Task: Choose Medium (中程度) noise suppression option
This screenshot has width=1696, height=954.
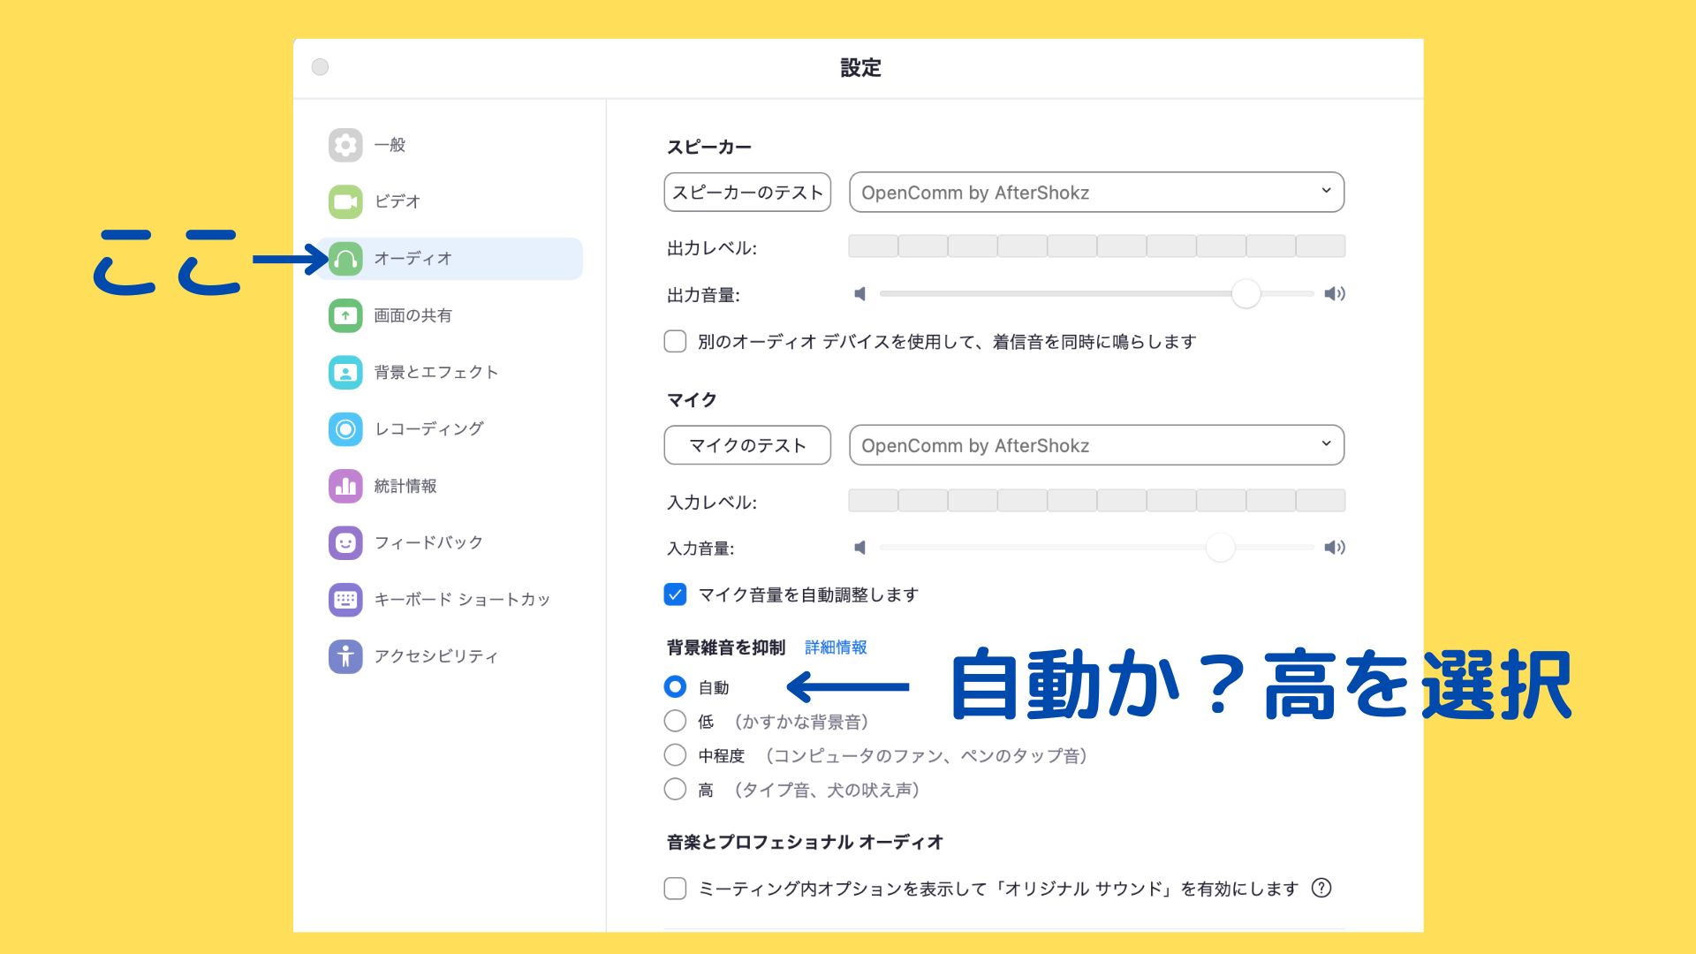Action: click(x=675, y=755)
